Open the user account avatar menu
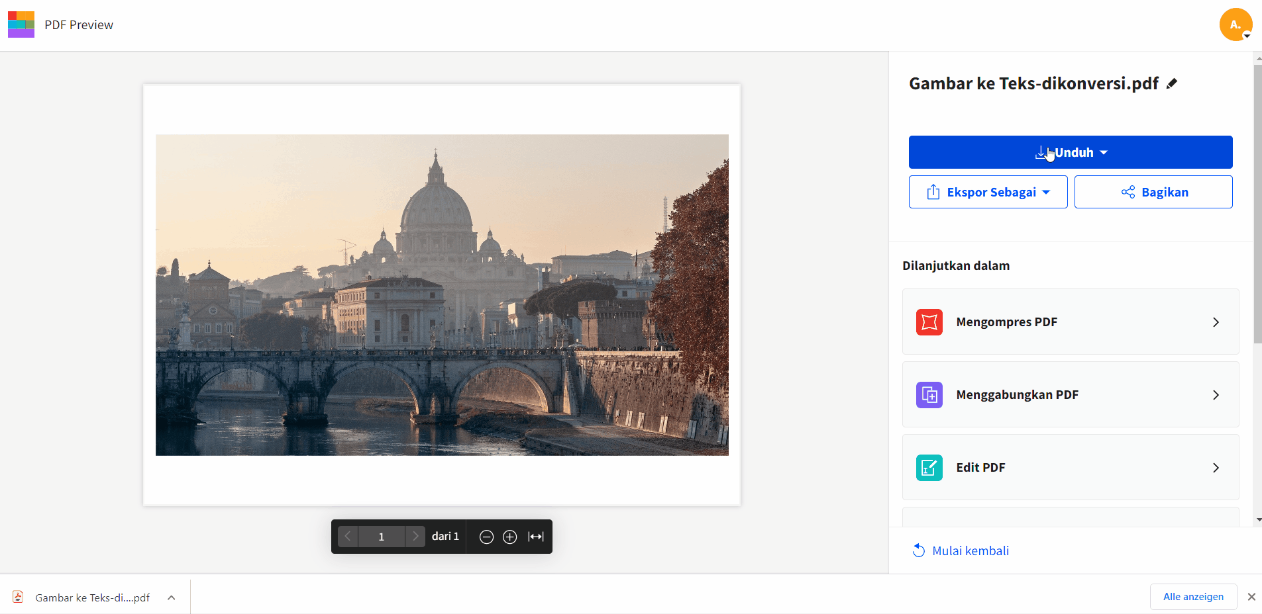Viewport: 1262px width, 614px height. (1236, 24)
